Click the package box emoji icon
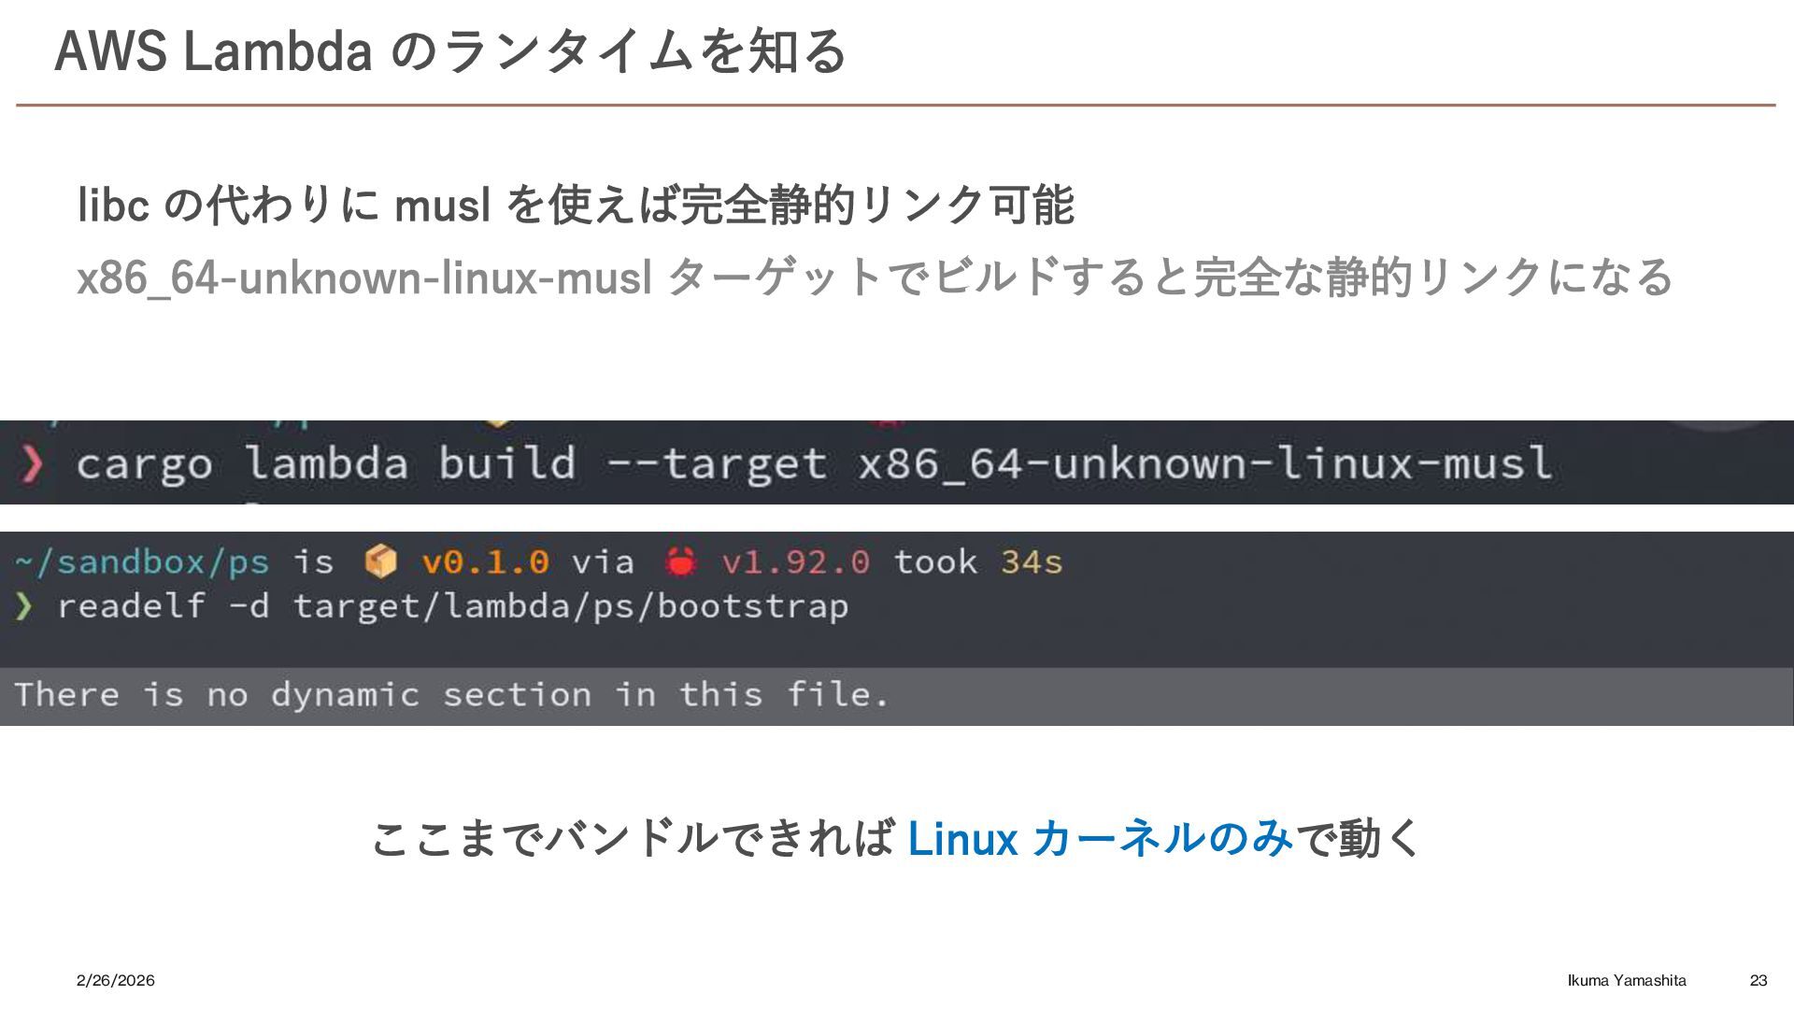1794x1009 pixels. (x=380, y=561)
